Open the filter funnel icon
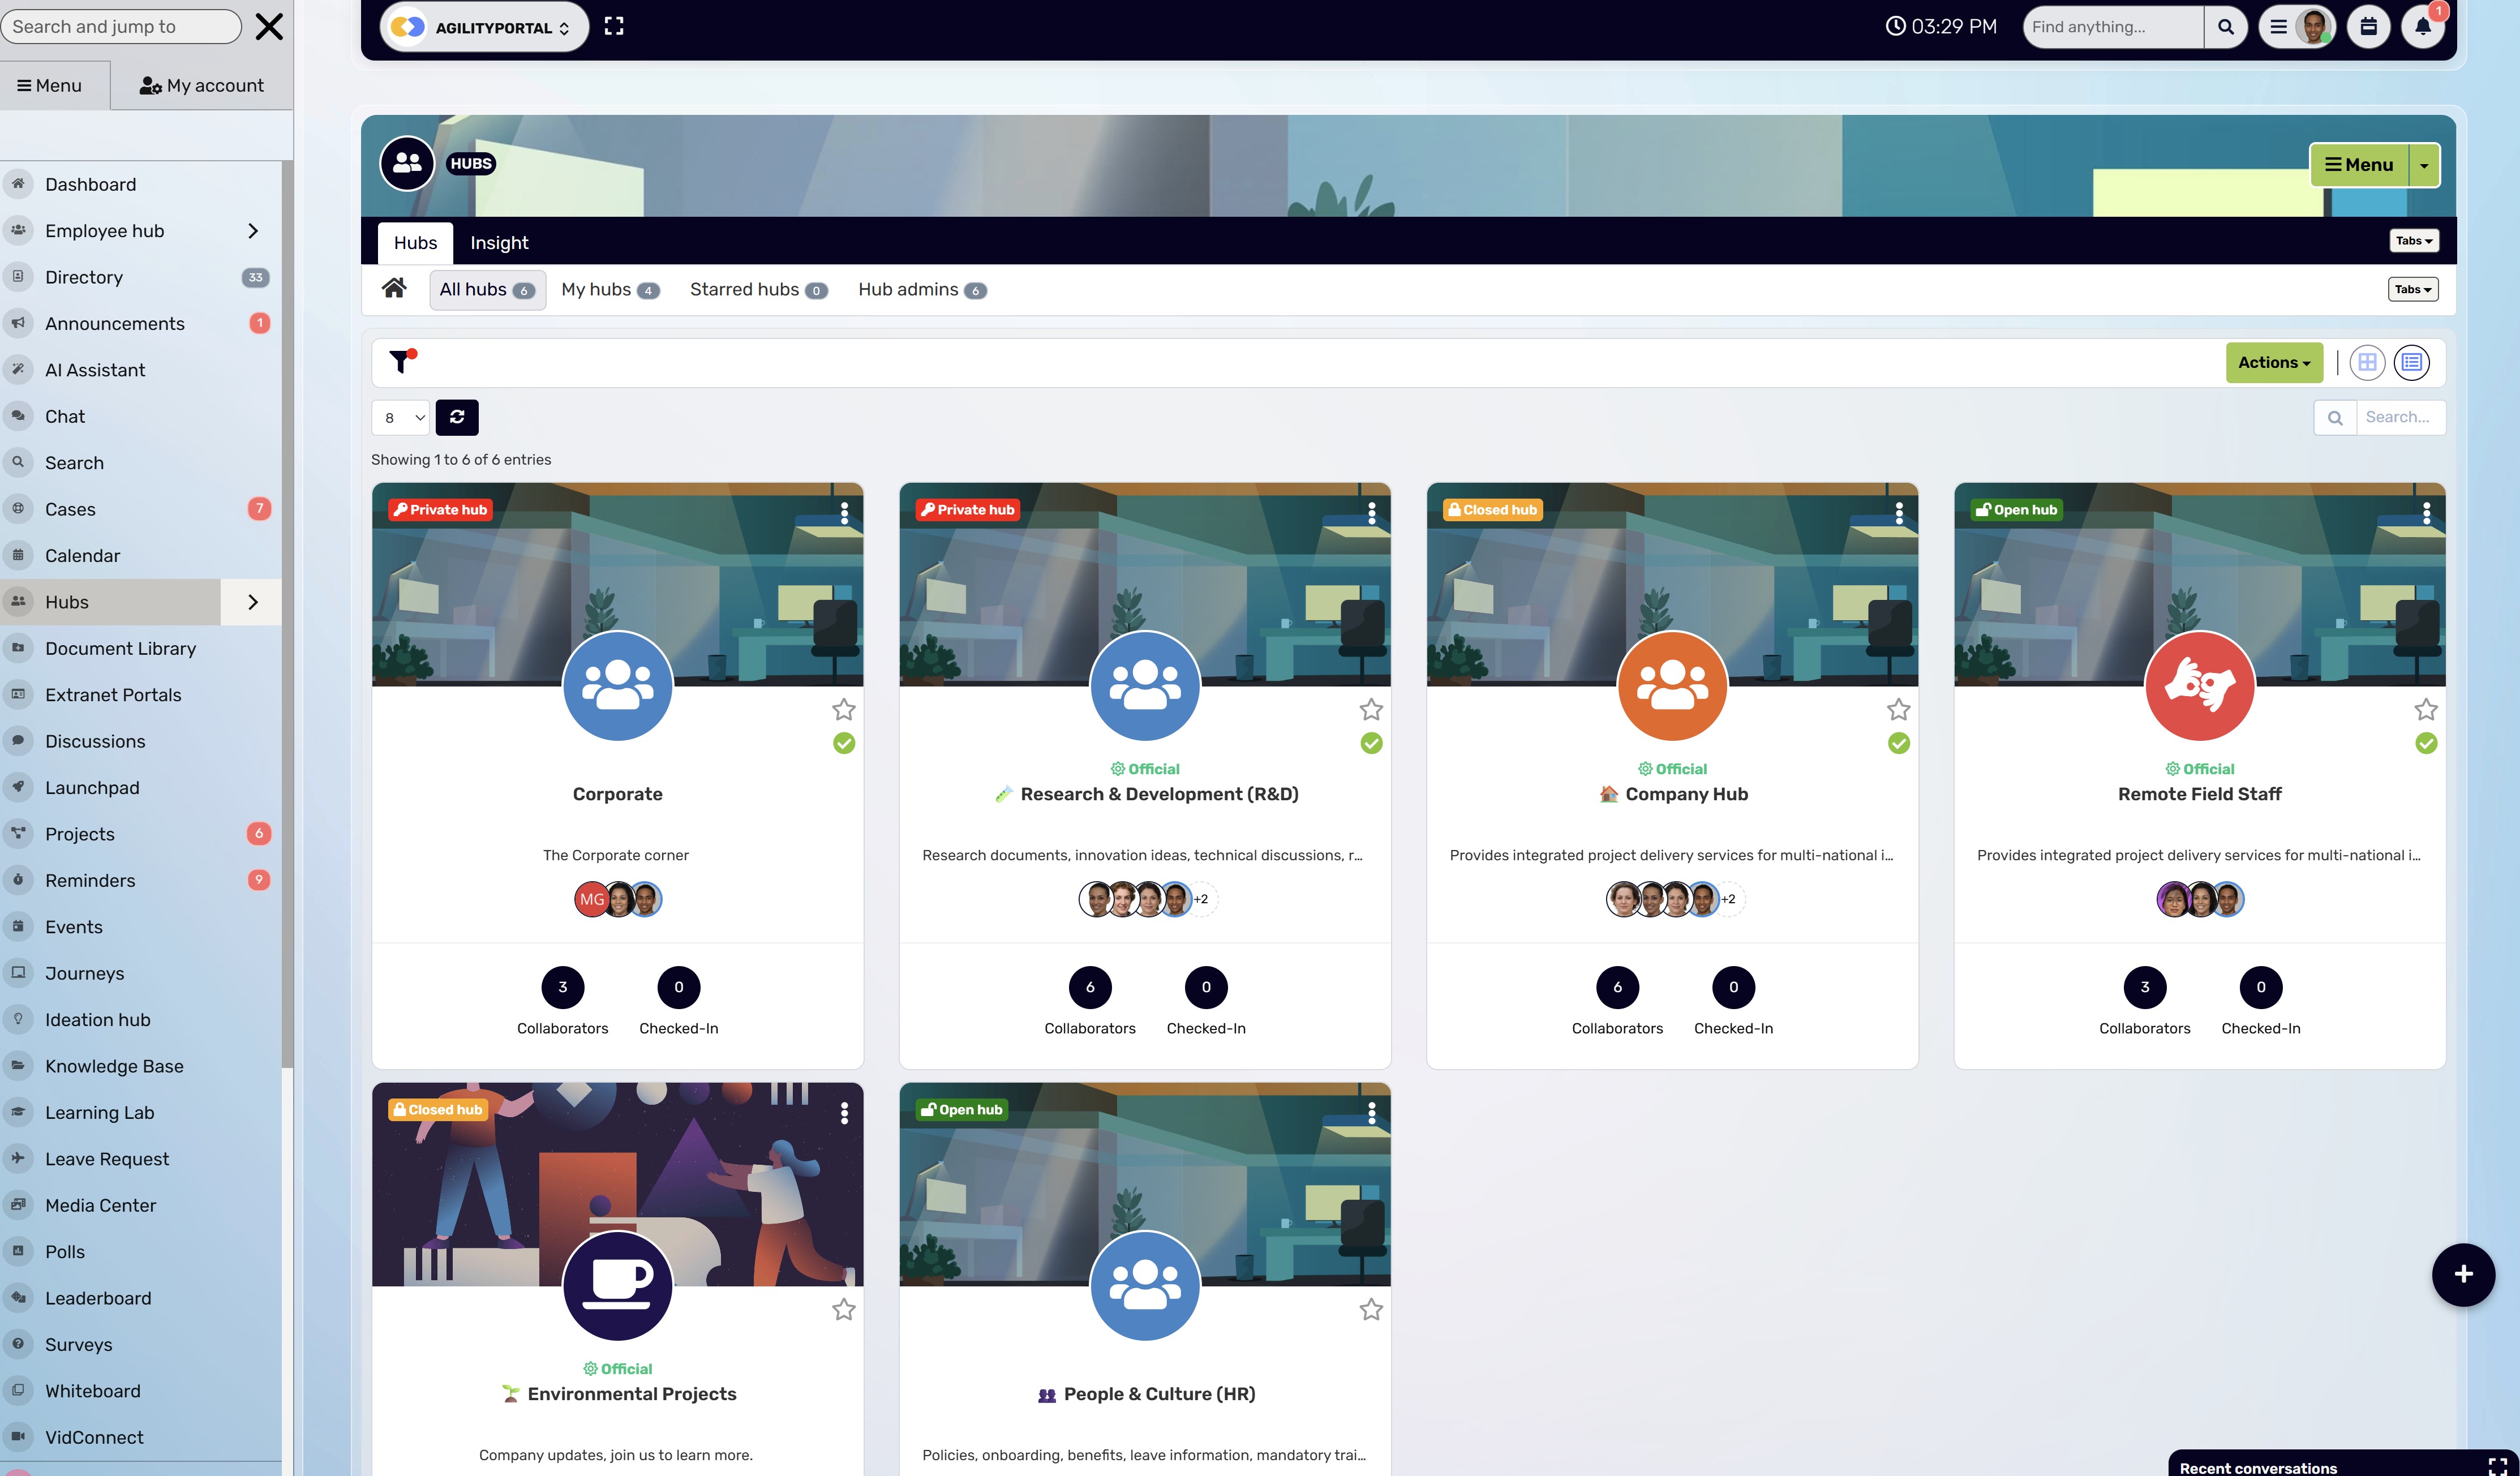The image size is (2520, 1476). pyautogui.click(x=402, y=362)
